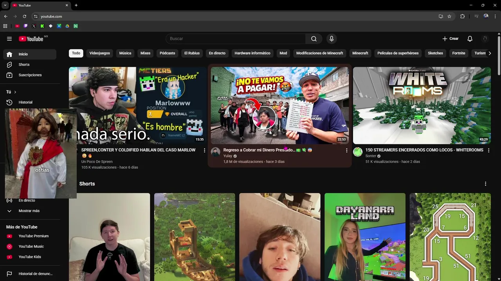Open the X bookmark in bookmarks bar

pos(34,26)
